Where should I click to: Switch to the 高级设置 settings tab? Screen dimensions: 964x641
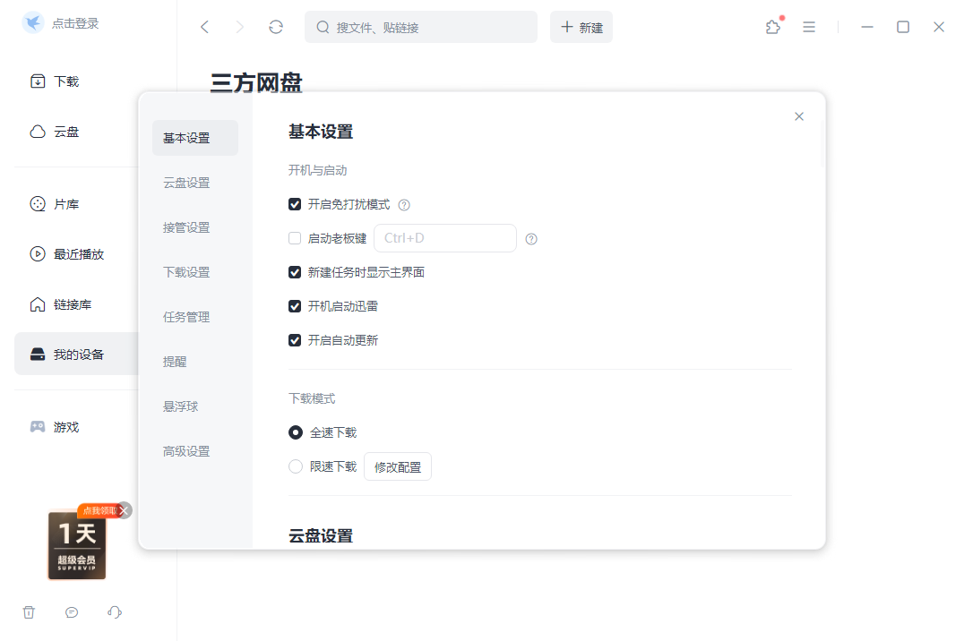(x=185, y=450)
